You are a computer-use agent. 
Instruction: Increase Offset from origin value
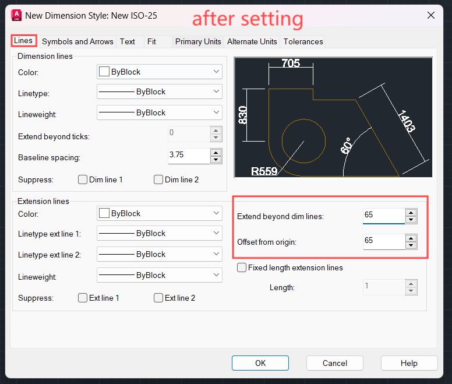click(x=411, y=238)
